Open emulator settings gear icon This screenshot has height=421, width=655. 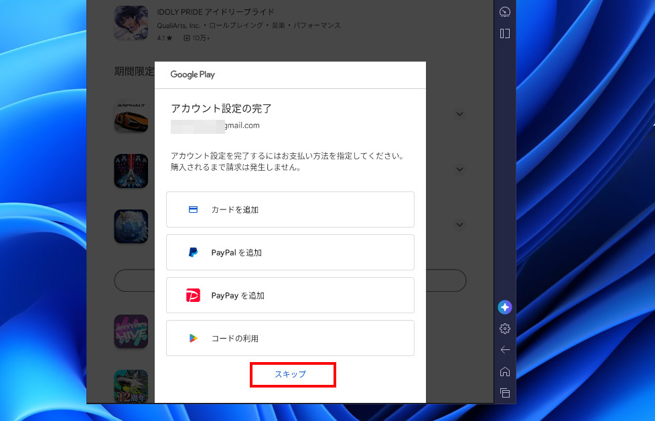point(505,329)
